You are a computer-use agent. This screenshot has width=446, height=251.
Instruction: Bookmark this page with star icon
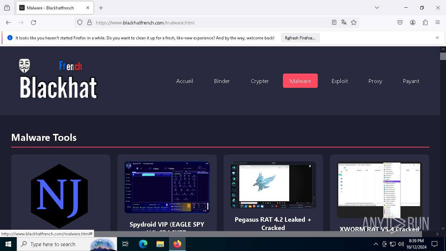point(354,23)
